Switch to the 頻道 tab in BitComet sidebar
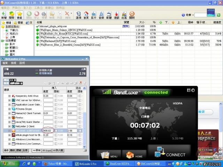The width and height of the screenshot is (223, 167). [x=7, y=23]
